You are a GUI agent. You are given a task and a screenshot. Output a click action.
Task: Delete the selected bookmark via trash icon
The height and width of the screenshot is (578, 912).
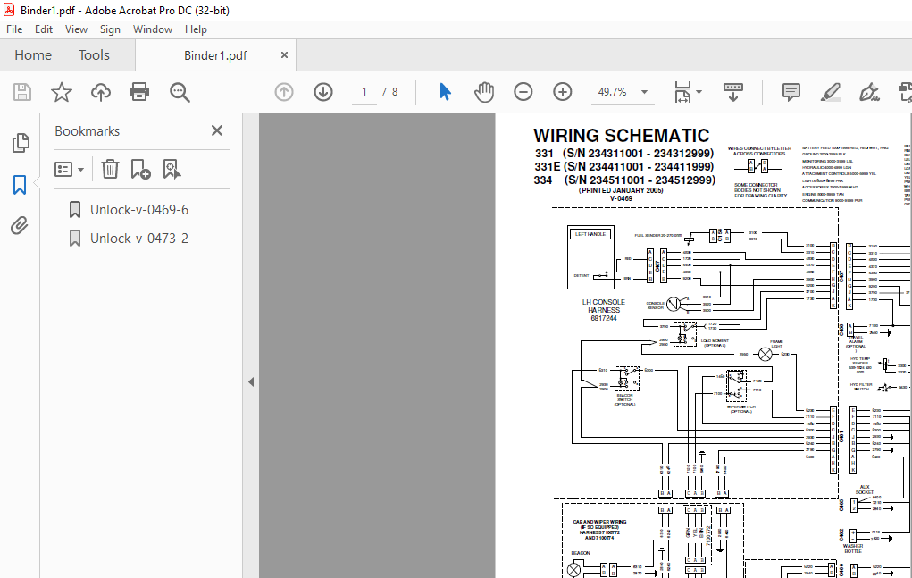[109, 169]
